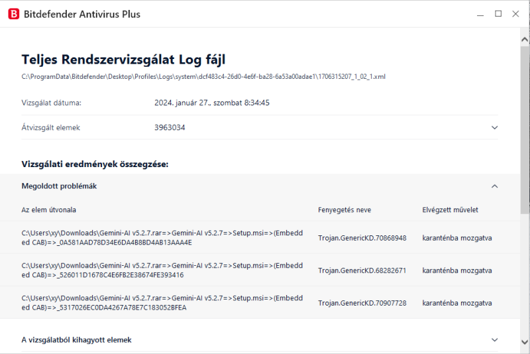Select the log file path ending 1706315207_1_02_1.xml

(x=203, y=77)
